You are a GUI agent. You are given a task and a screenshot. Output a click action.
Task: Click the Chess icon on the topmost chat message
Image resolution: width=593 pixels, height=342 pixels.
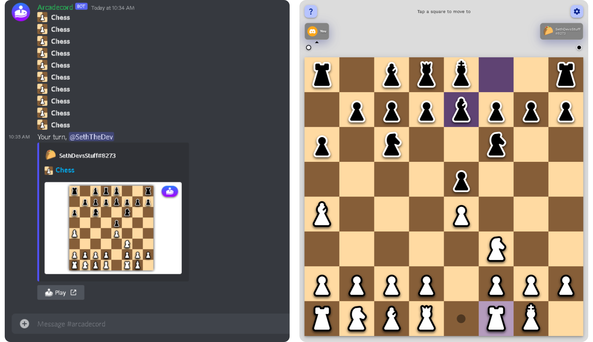(x=42, y=17)
